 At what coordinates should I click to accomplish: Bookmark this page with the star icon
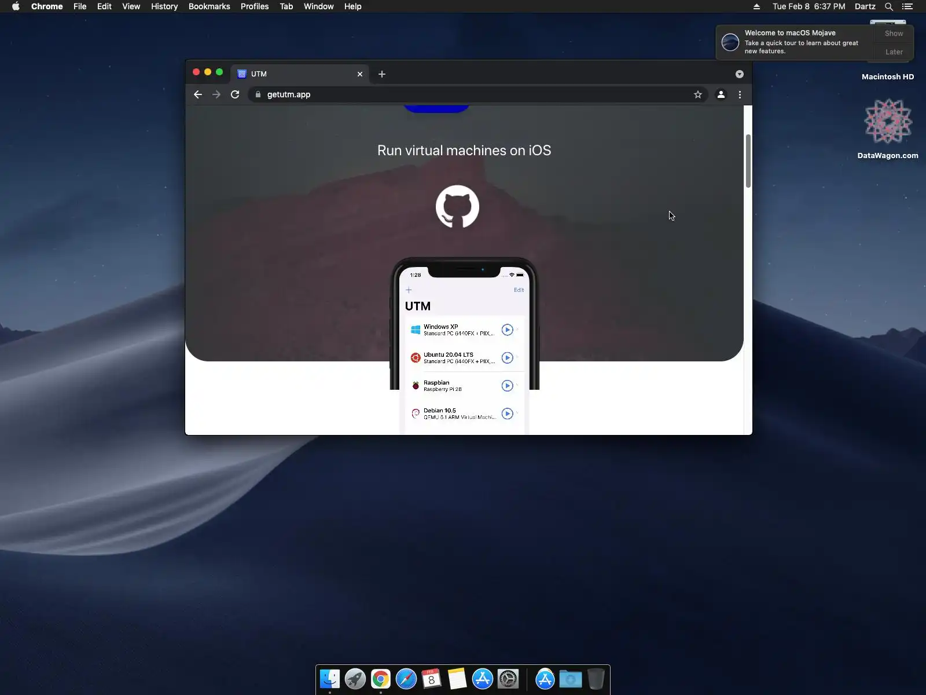coord(698,94)
